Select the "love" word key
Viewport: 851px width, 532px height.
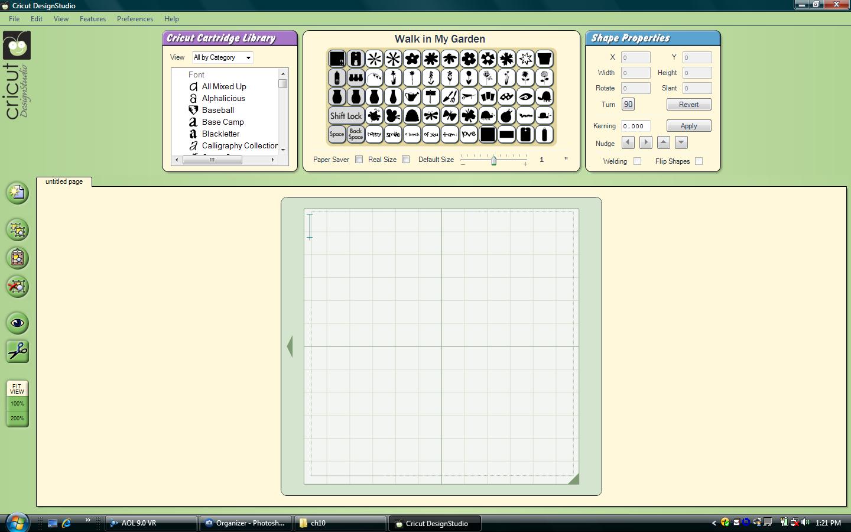[469, 134]
